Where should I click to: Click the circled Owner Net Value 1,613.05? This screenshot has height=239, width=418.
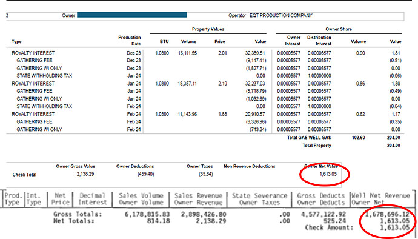[328, 174]
